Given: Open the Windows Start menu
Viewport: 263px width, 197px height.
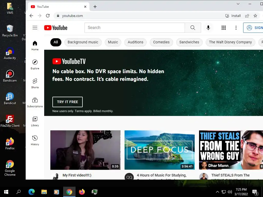Looking at the screenshot, I should (6, 192).
